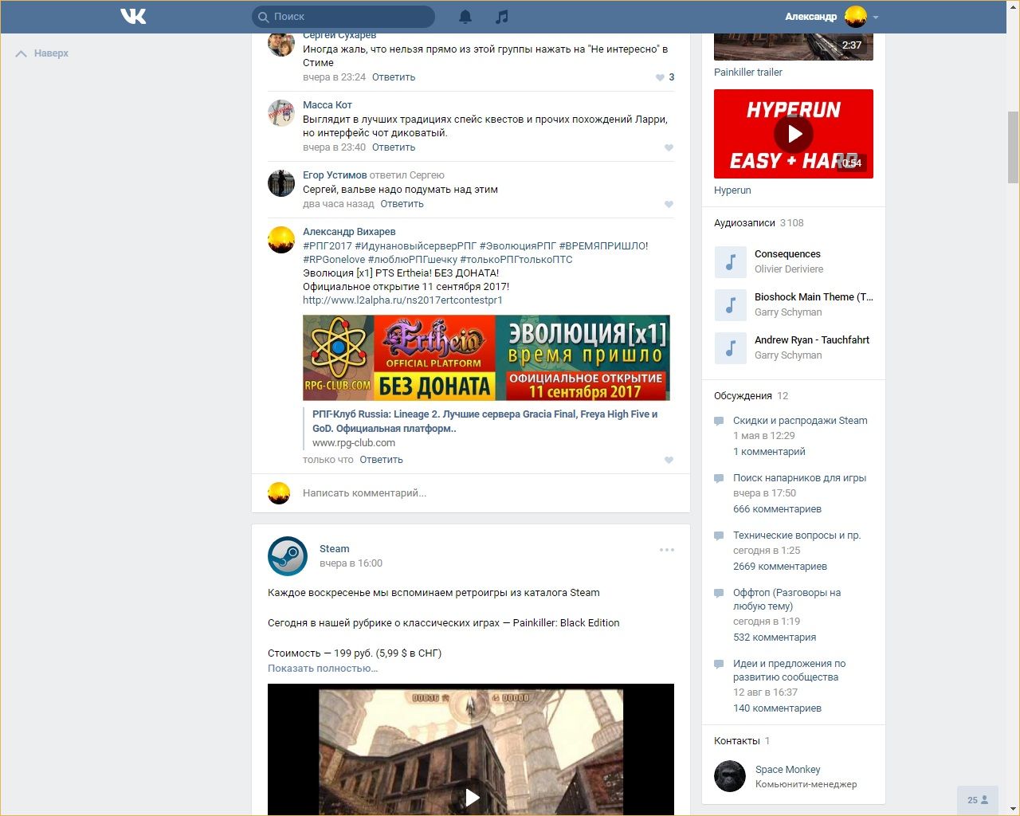Click the Написать комментарий field
Viewport: 1020px width, 816px height.
pyautogui.click(x=486, y=493)
